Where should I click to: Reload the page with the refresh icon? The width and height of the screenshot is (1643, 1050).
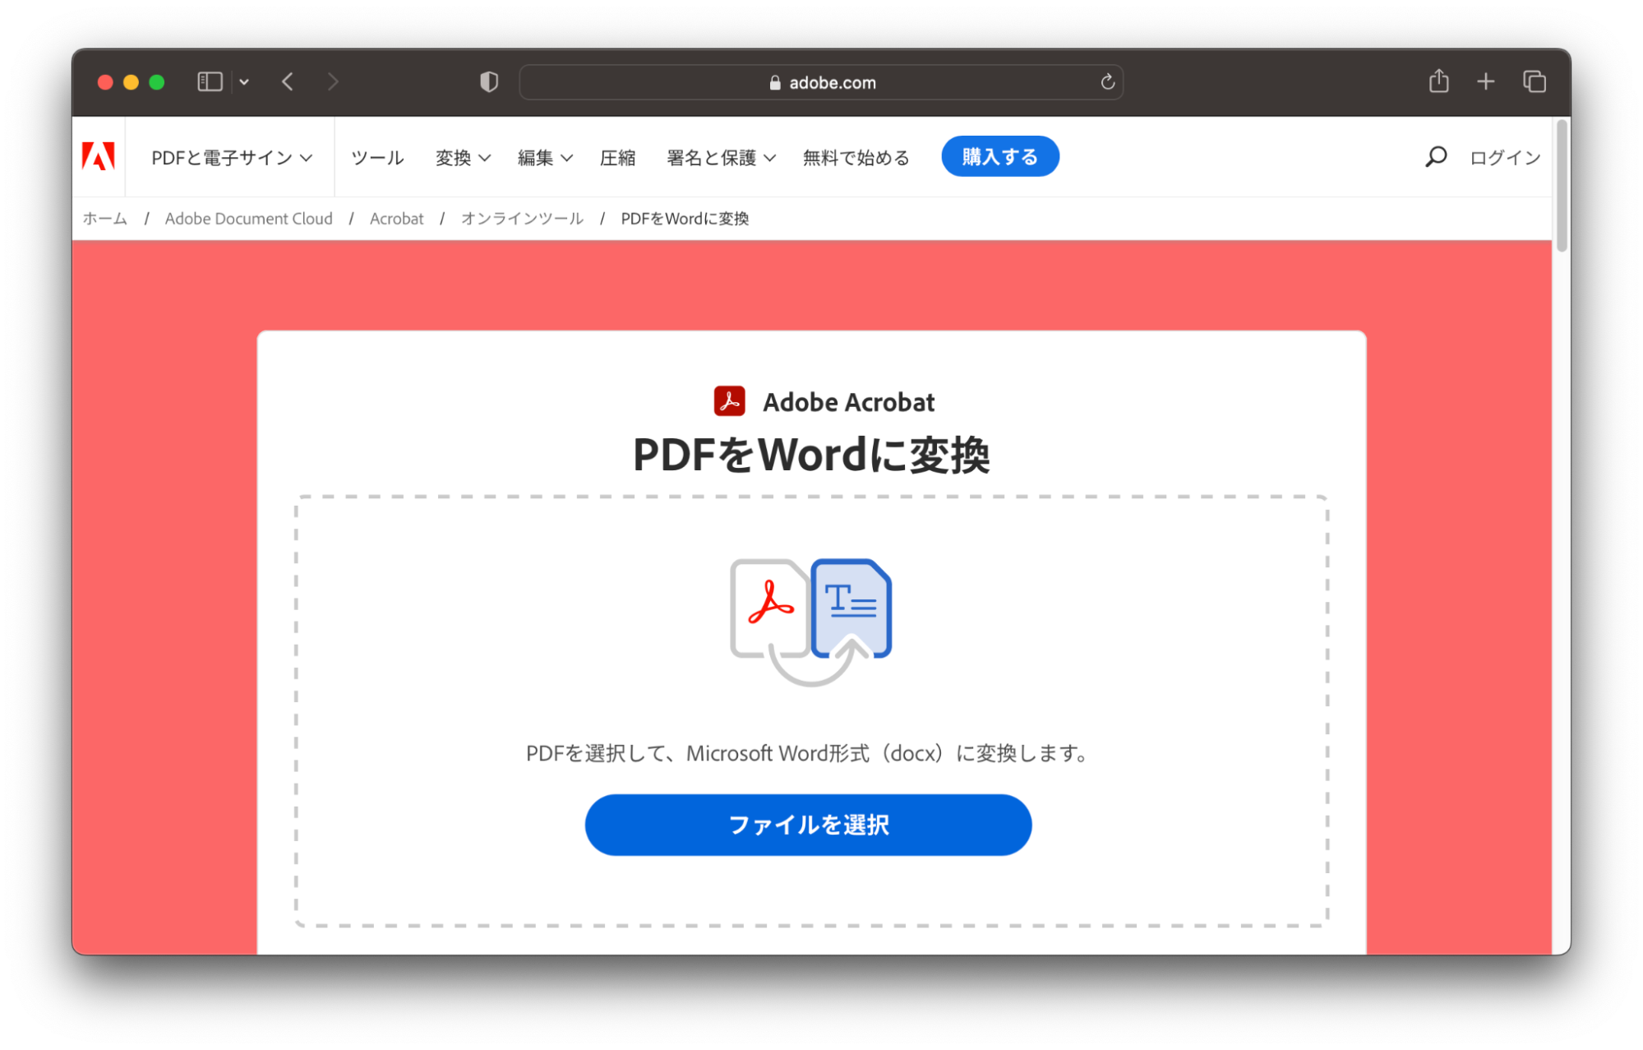pyautogui.click(x=1107, y=81)
